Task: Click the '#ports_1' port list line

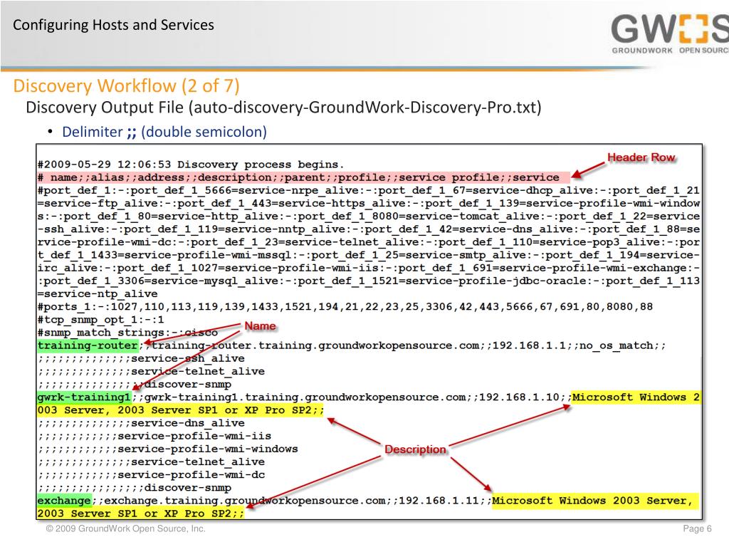Action: click(345, 306)
